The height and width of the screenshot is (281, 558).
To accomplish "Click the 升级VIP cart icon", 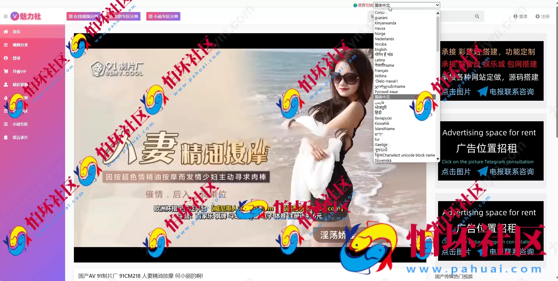I will 6,71.
